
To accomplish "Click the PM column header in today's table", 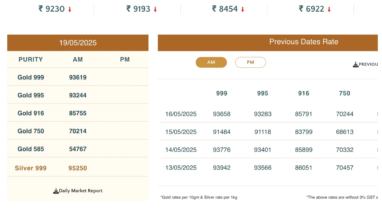I will (125, 59).
